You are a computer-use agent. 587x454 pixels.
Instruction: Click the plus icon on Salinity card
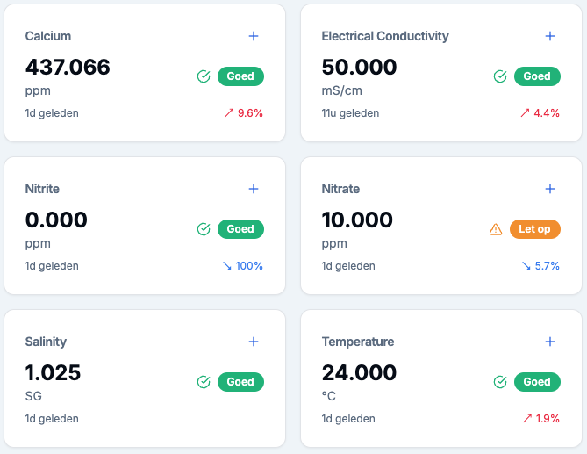point(254,342)
